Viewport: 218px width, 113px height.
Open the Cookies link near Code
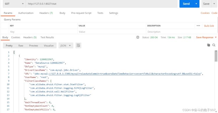pyautogui.click(x=205, y=13)
